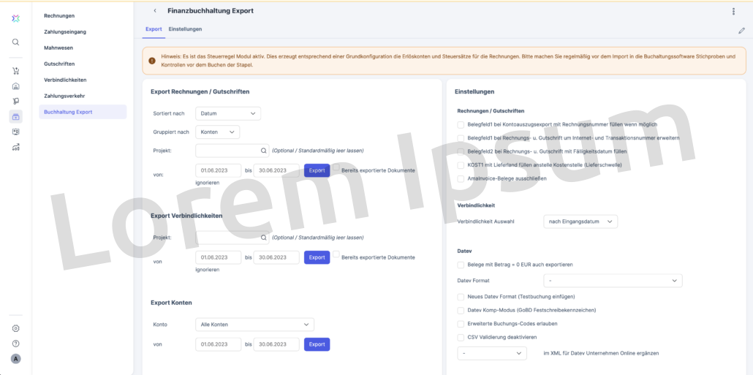Open the 'Konto' Alle Konten dropdown
The height and width of the screenshot is (375, 753).
pyautogui.click(x=254, y=325)
